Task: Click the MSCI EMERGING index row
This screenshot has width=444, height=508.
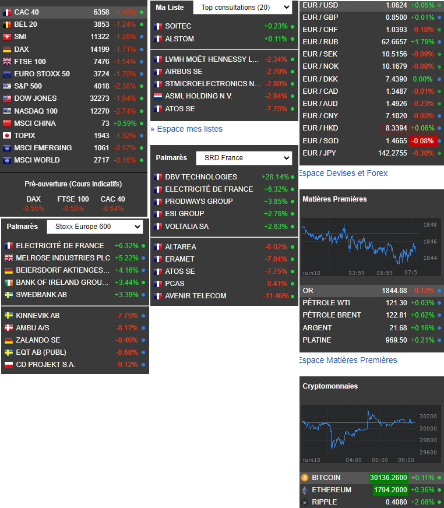Action: (73, 148)
